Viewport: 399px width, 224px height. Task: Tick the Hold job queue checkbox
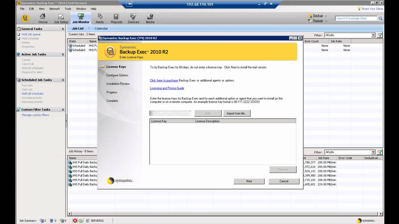click(19, 34)
